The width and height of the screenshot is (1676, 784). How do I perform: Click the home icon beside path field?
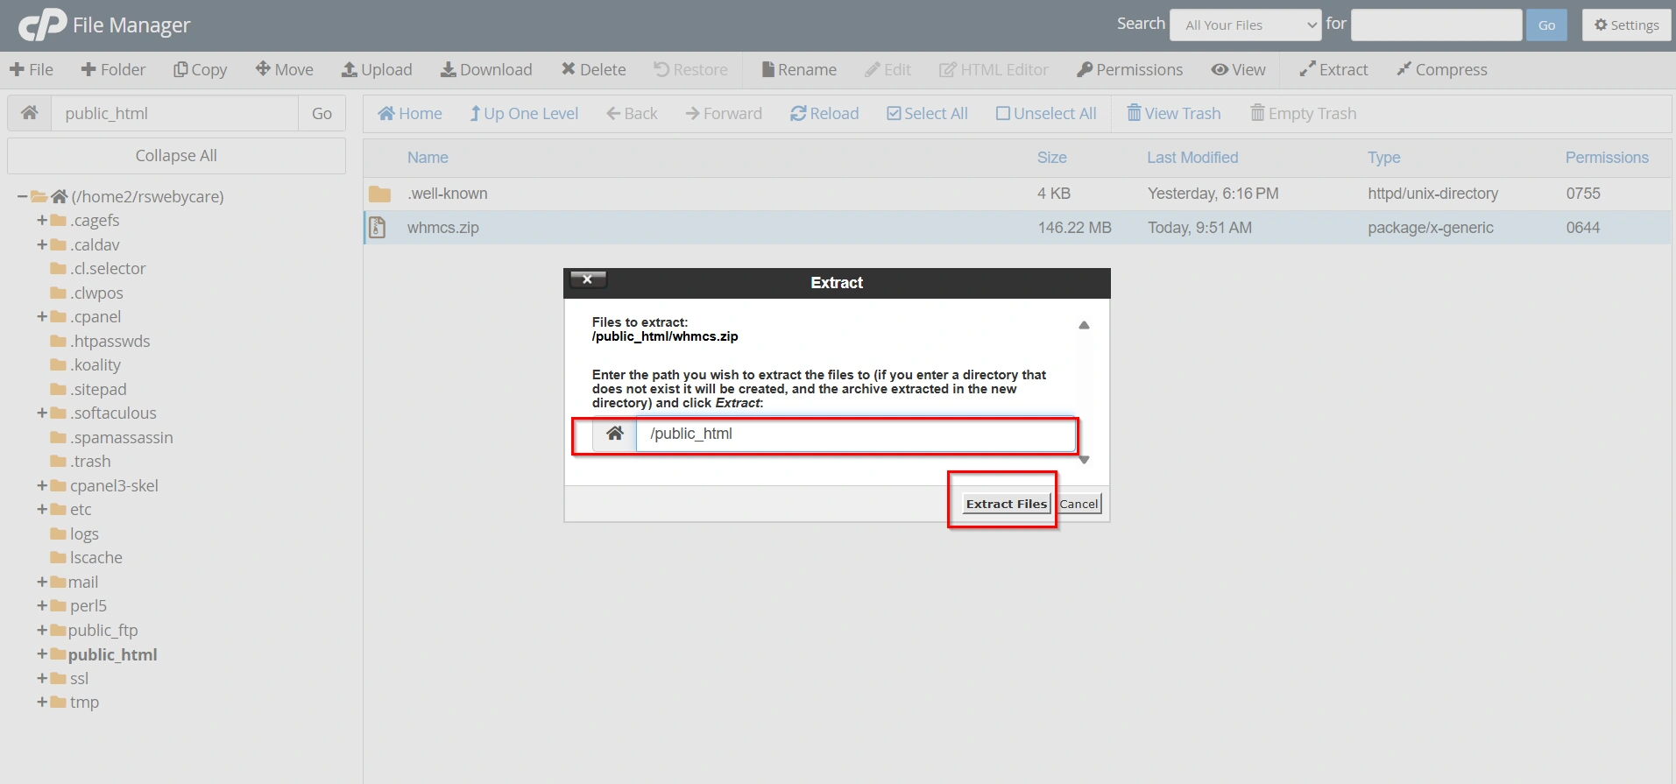[30, 113]
